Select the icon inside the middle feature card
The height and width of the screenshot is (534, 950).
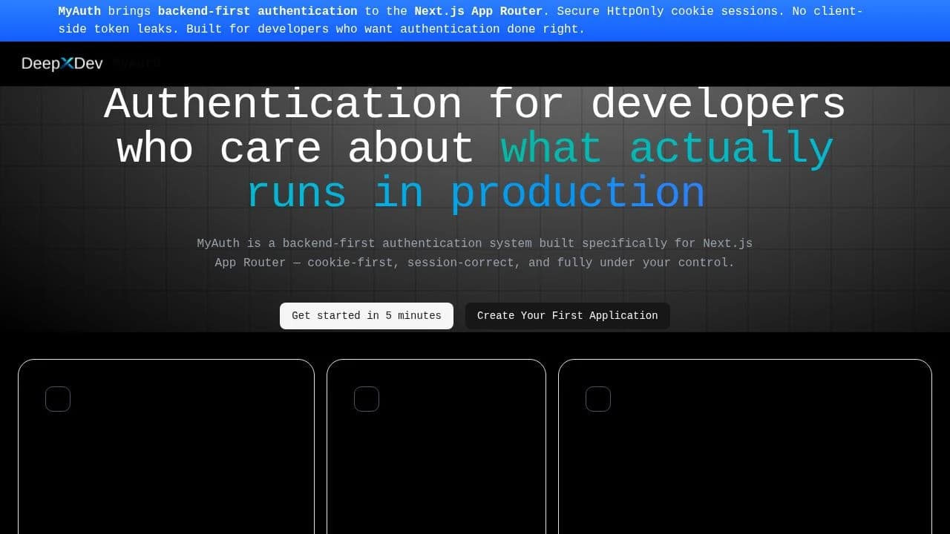point(367,398)
